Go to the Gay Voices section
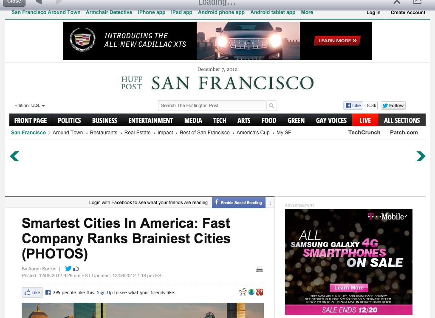The width and height of the screenshot is (435, 318). coord(331,120)
